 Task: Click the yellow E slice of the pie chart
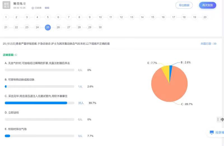click(165, 71)
